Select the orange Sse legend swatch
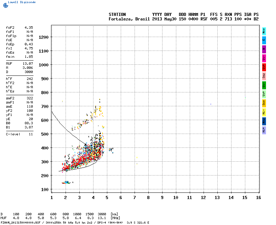 click(264, 103)
